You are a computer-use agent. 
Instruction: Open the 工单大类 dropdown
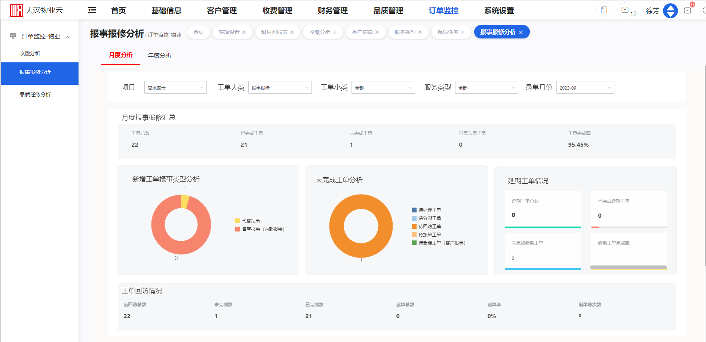point(280,87)
